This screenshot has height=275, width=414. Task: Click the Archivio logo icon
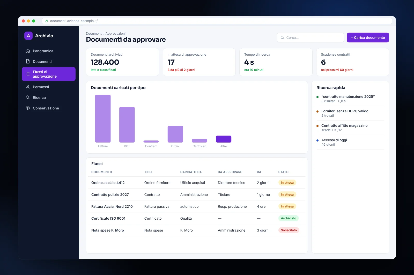point(28,36)
